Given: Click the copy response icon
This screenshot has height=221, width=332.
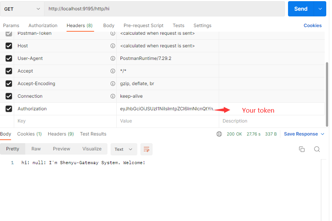Looking at the screenshot, I should tap(302, 149).
